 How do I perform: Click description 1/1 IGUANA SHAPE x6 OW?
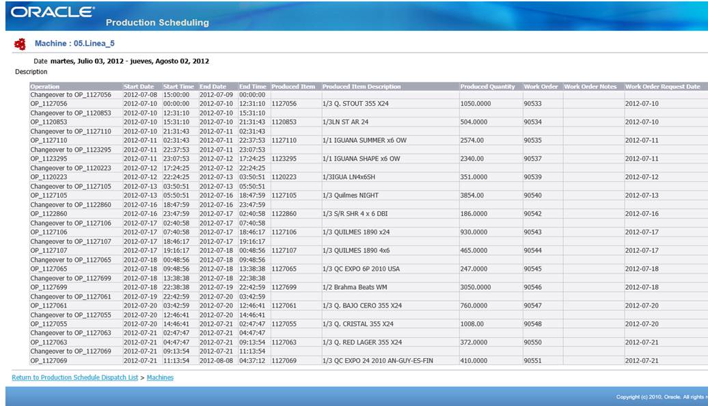coord(362,159)
